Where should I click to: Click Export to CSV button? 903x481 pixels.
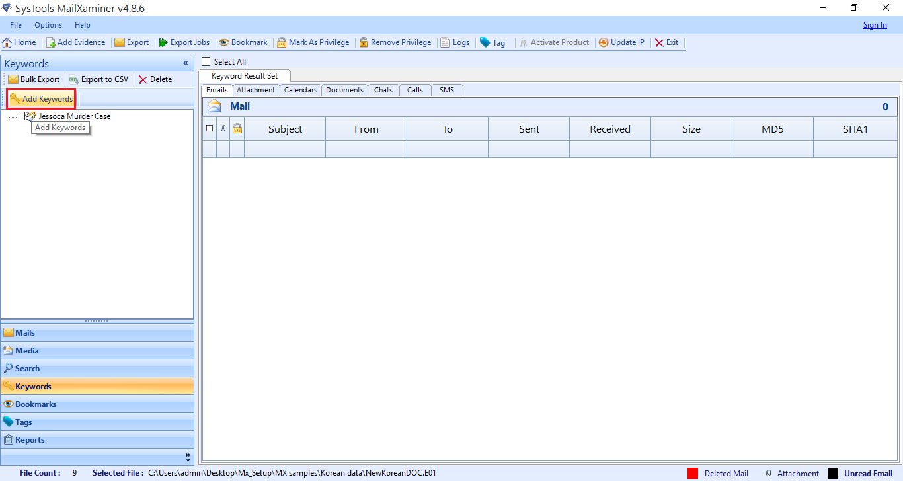tap(99, 79)
